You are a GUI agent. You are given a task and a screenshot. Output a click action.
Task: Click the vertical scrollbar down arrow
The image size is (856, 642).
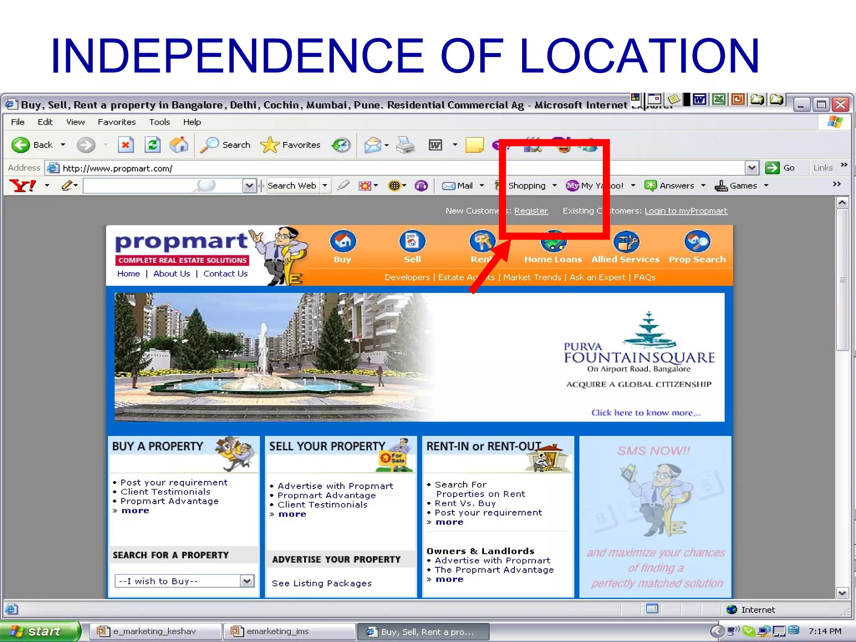(842, 593)
